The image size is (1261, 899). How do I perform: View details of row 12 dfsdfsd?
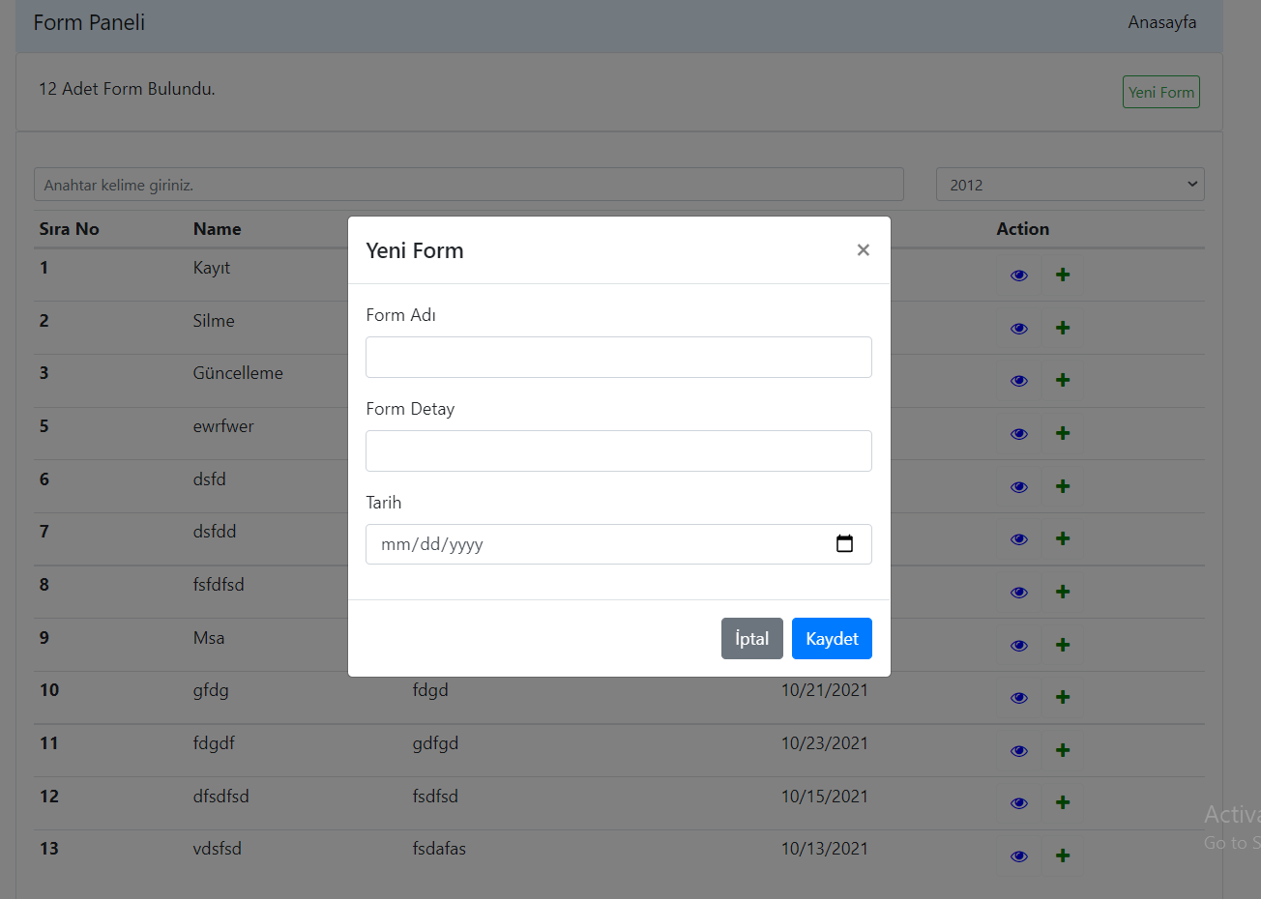pyautogui.click(x=1018, y=802)
